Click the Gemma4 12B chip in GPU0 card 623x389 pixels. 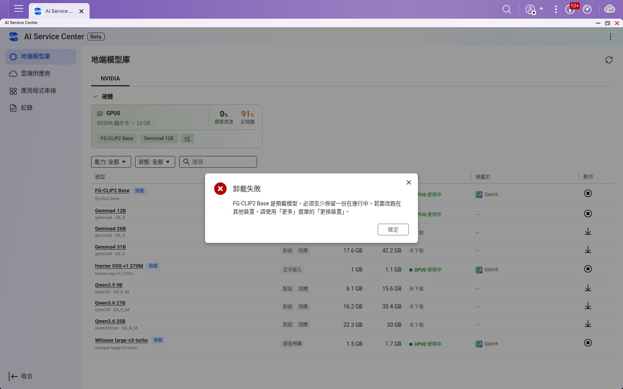pos(158,138)
